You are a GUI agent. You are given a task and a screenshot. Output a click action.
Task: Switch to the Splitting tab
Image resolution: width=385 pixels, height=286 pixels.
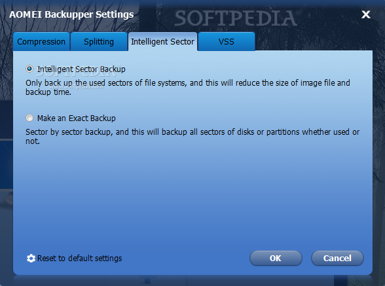coord(99,41)
